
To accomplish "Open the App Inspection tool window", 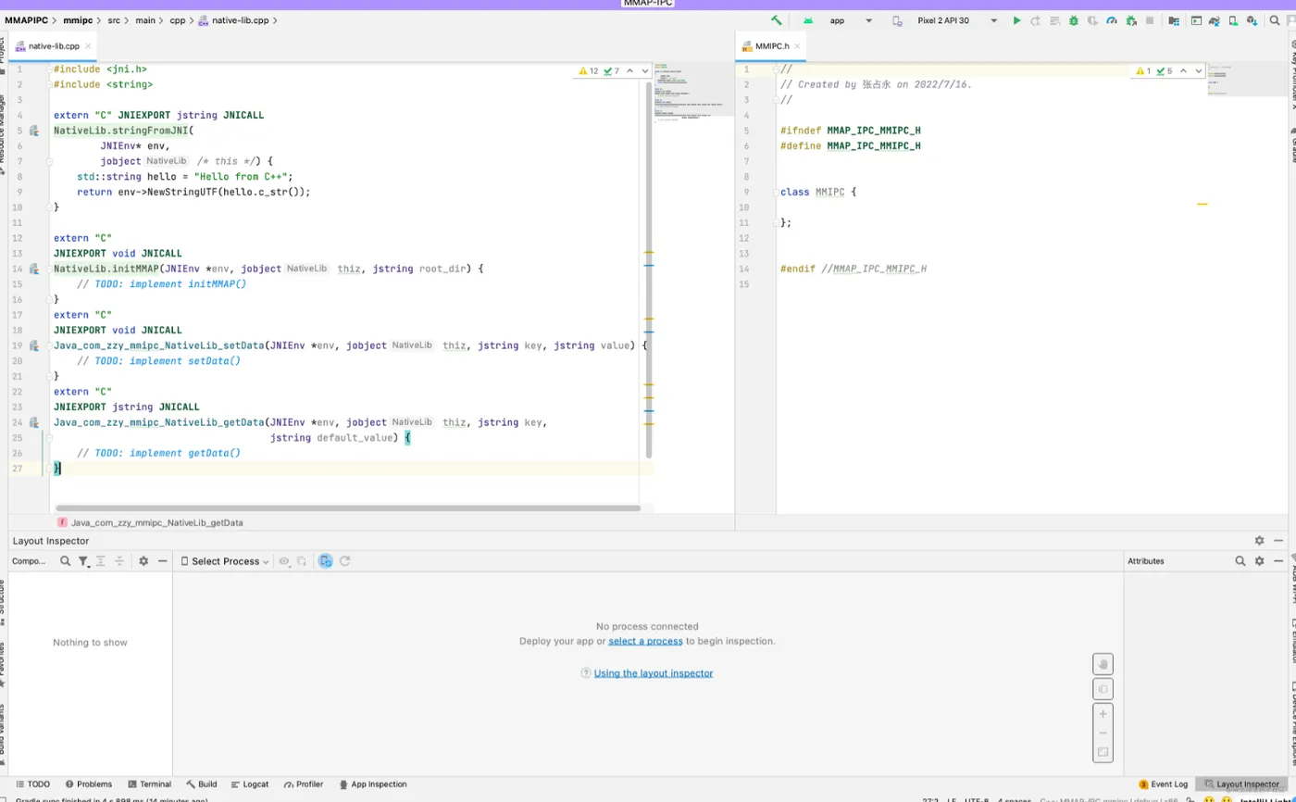I will click(x=372, y=784).
